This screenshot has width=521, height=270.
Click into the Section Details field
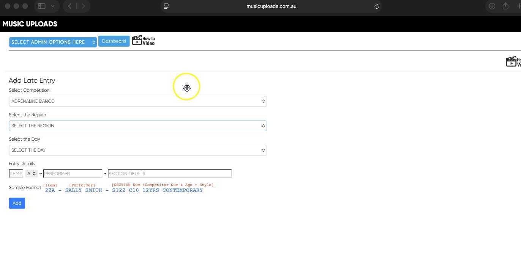click(169, 174)
